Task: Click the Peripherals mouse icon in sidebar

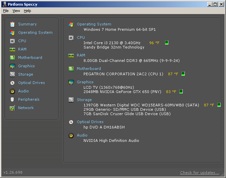Action: point(12,99)
